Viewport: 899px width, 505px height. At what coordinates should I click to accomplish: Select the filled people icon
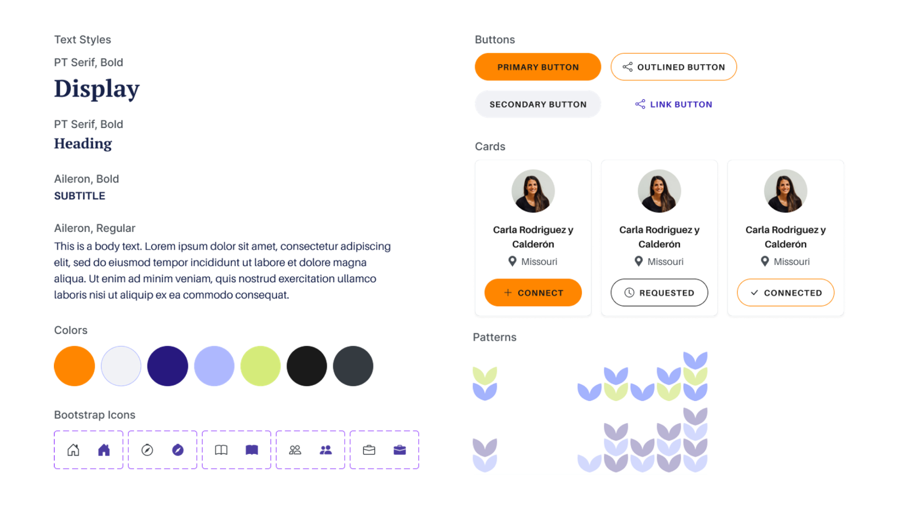click(326, 450)
